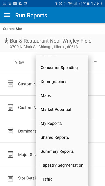The width and height of the screenshot is (105, 186).
Task: Open Bar & Restaurant Near Wrigley Field site
Action: (x=52, y=43)
